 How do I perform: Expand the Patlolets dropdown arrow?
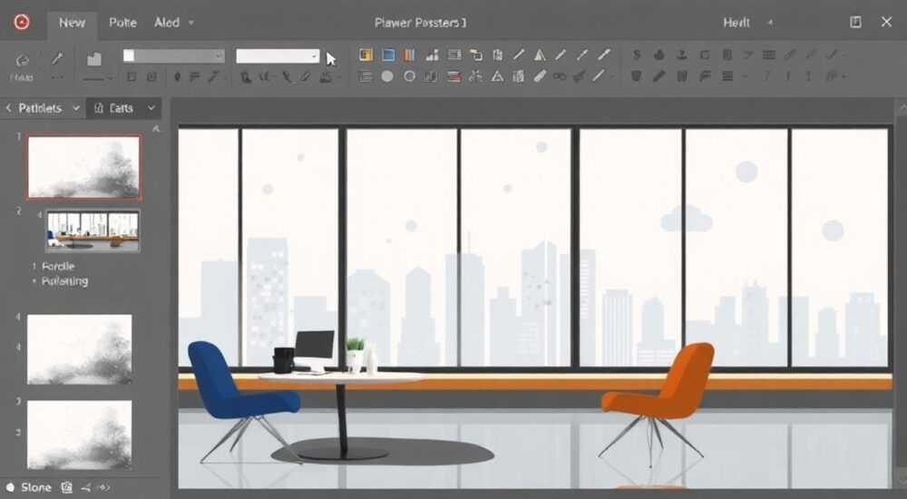coord(76,108)
